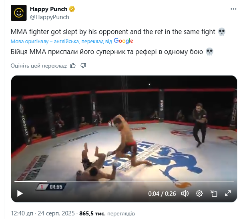Viewport: 247px width, 219px height.
Task: Click the video time display 0:04 / 0:26
Action: tap(162, 194)
